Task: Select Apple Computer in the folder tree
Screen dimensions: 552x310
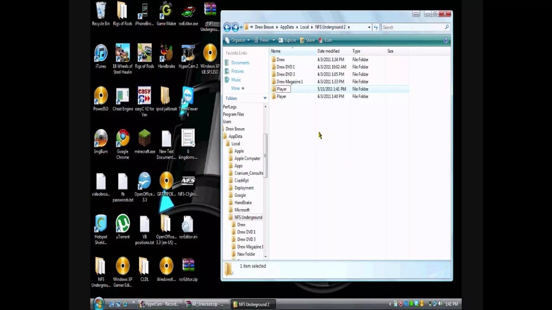Action: point(247,158)
